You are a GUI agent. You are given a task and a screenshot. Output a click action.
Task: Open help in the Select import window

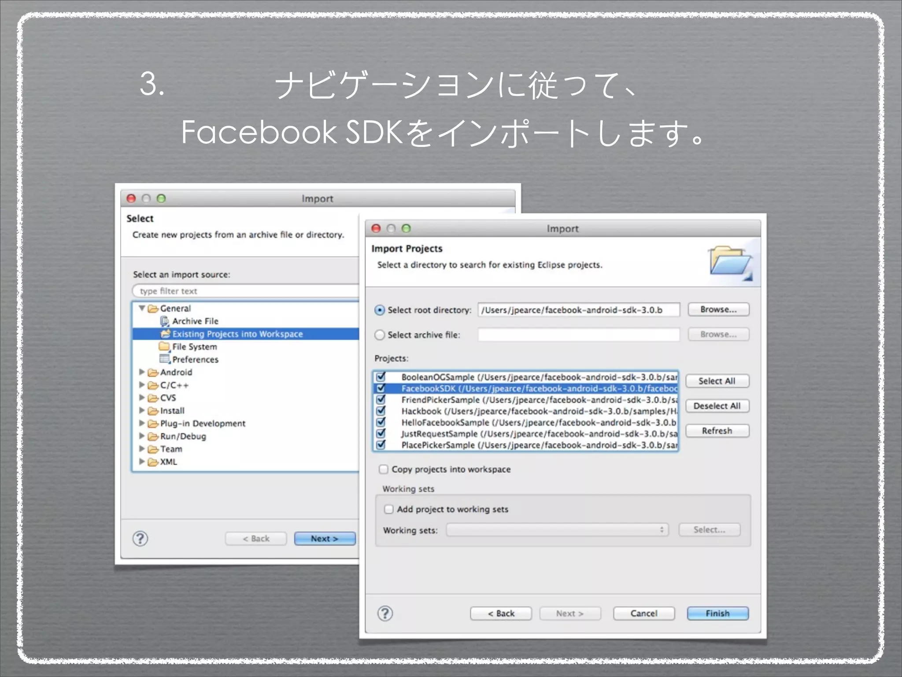point(140,538)
